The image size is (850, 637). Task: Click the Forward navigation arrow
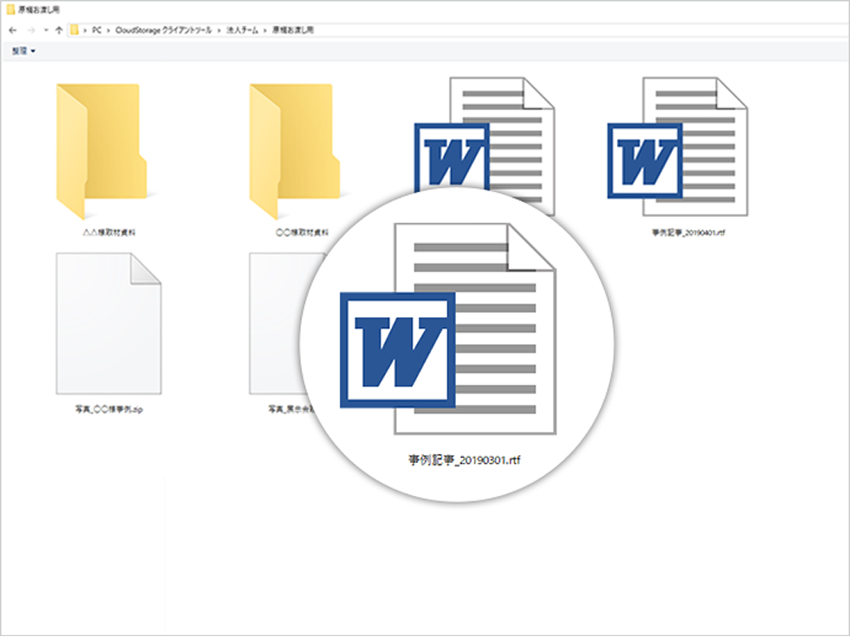pyautogui.click(x=30, y=30)
